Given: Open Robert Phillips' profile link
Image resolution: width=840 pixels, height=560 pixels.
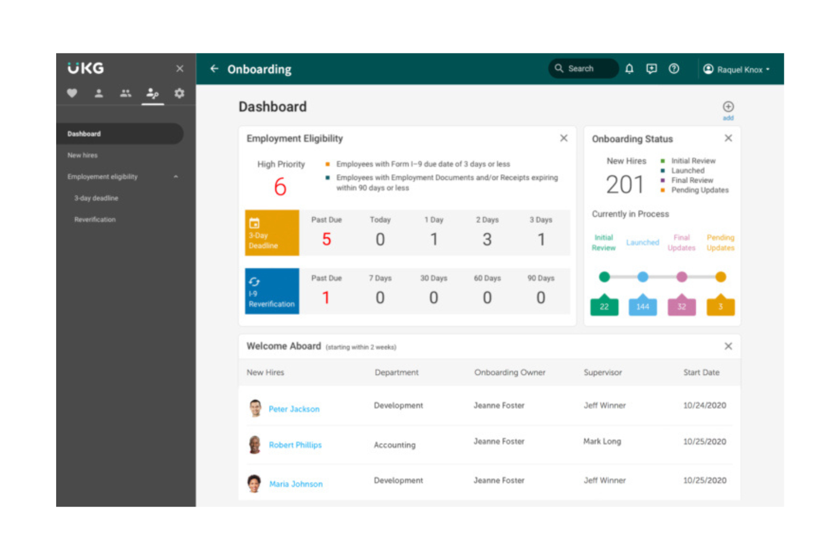Looking at the screenshot, I should pyautogui.click(x=295, y=445).
